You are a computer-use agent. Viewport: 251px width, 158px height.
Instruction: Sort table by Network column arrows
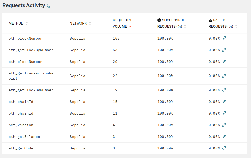90,23
